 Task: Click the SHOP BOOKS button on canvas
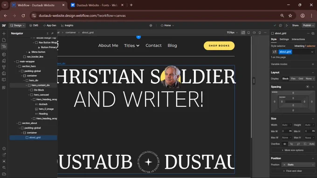(219, 46)
